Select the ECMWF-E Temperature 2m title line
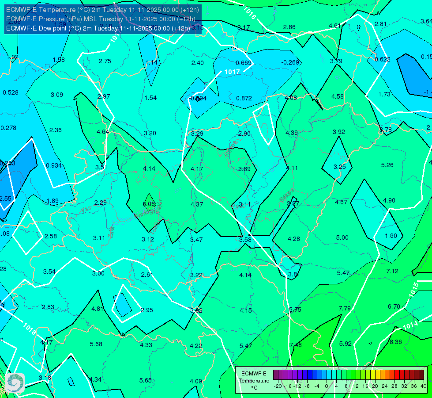The image size is (432, 398). 102,10
